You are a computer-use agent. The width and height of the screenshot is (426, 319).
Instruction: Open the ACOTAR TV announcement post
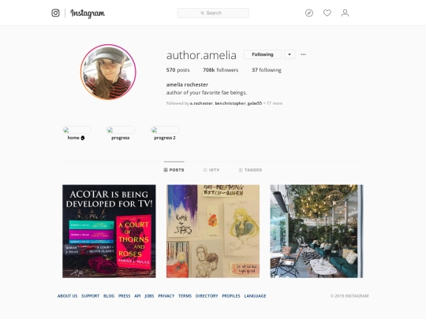click(x=109, y=232)
